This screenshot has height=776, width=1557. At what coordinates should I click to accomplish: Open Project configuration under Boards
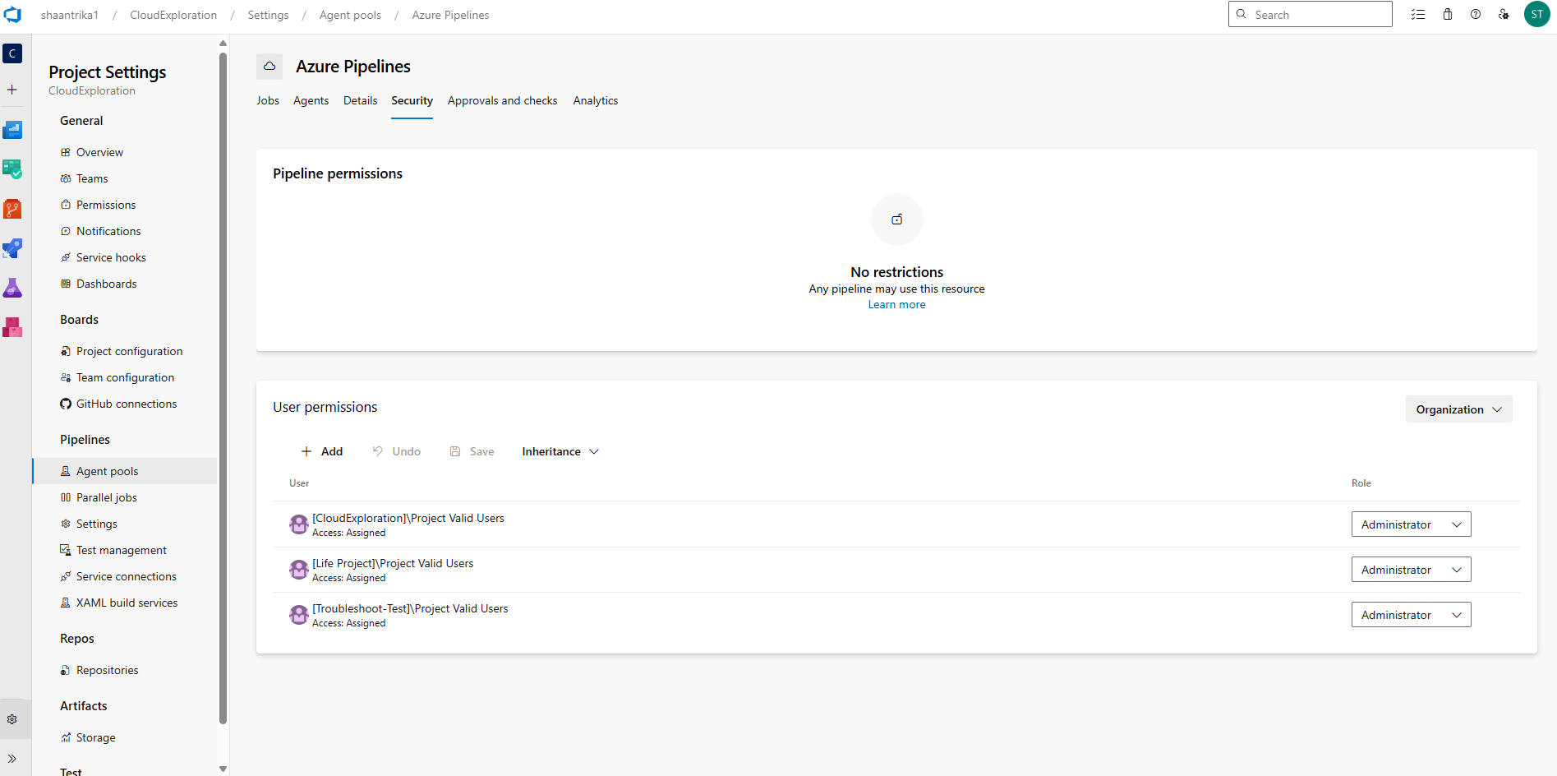125,351
